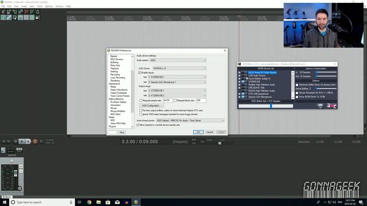Open the Insert menu
Viewport: 367px width, 206px height.
pyautogui.click(x=24, y=6)
